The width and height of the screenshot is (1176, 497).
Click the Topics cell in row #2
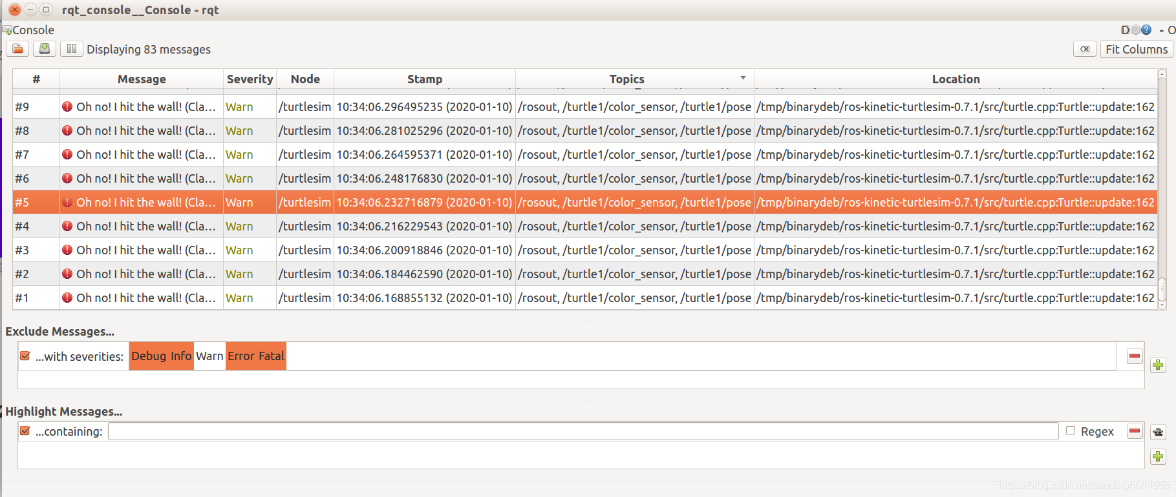pyautogui.click(x=634, y=274)
